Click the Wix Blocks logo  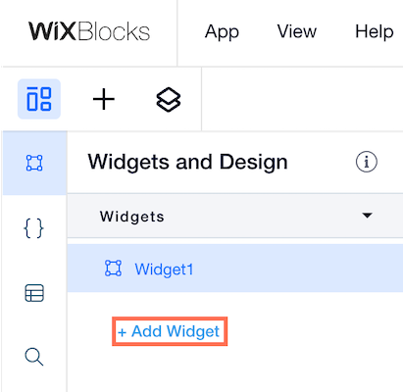(x=89, y=31)
